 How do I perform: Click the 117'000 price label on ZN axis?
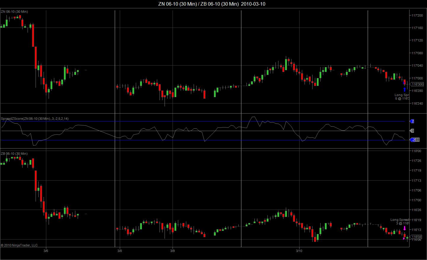(417, 78)
